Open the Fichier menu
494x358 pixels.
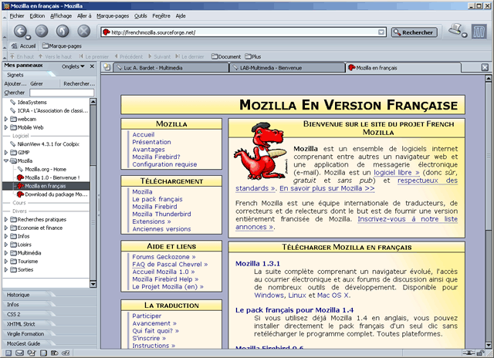tap(17, 15)
